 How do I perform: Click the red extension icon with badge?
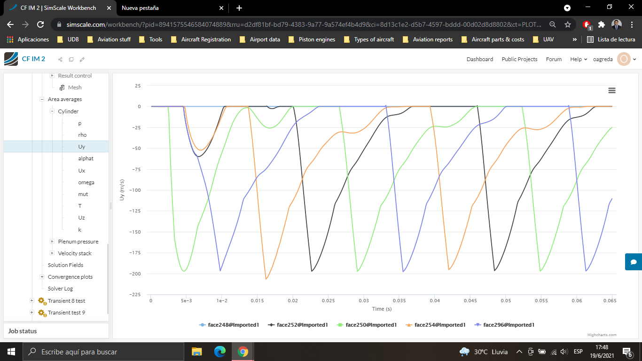587,25
